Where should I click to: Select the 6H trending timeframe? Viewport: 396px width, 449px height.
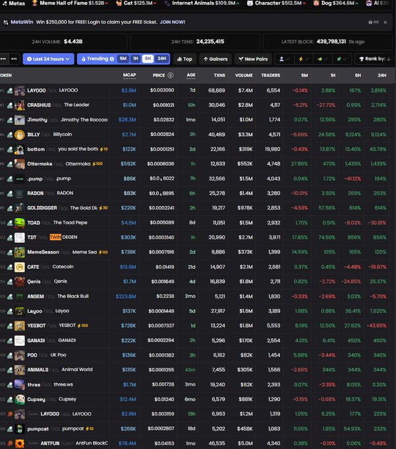click(148, 59)
